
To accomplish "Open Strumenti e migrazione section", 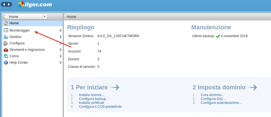I will coord(32,50).
